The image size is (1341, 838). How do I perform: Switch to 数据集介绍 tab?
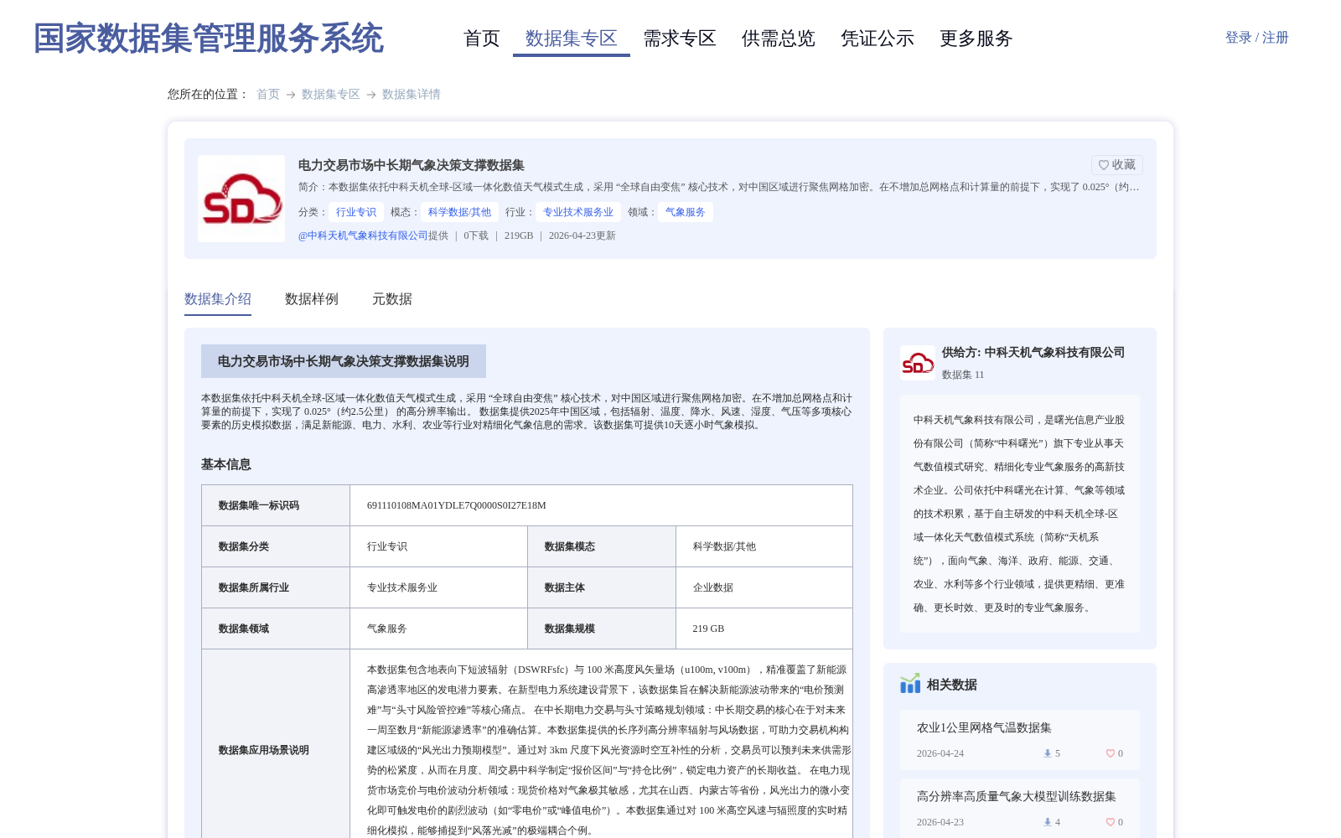tap(218, 299)
